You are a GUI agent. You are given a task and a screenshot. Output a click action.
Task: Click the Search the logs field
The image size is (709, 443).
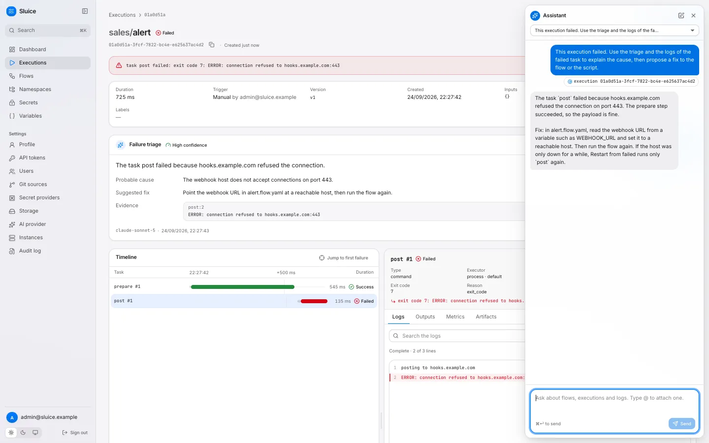[x=457, y=336]
